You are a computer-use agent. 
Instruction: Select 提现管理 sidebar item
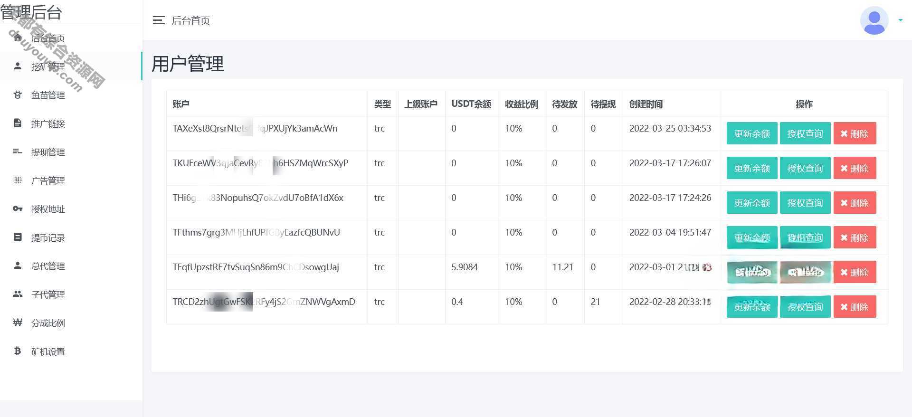48,152
